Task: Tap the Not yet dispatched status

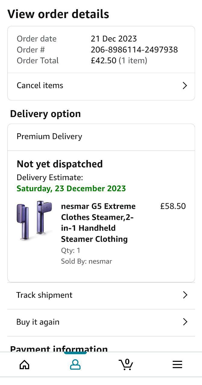Action: (60, 164)
